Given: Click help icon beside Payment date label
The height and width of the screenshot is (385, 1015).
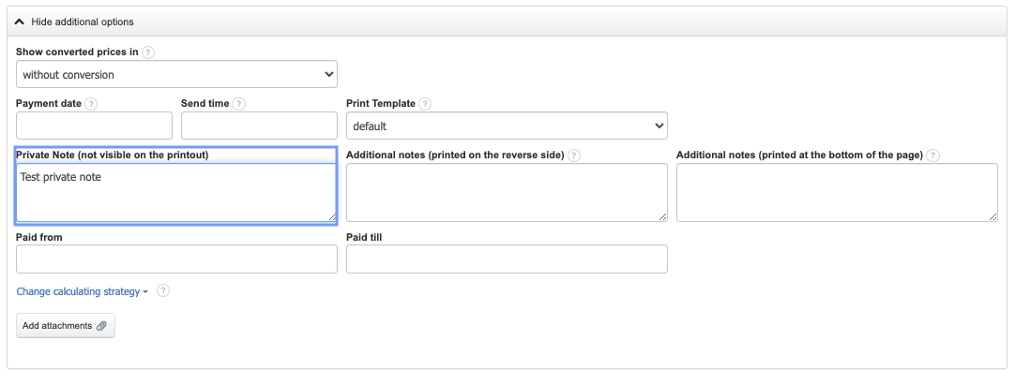Looking at the screenshot, I should click(91, 104).
